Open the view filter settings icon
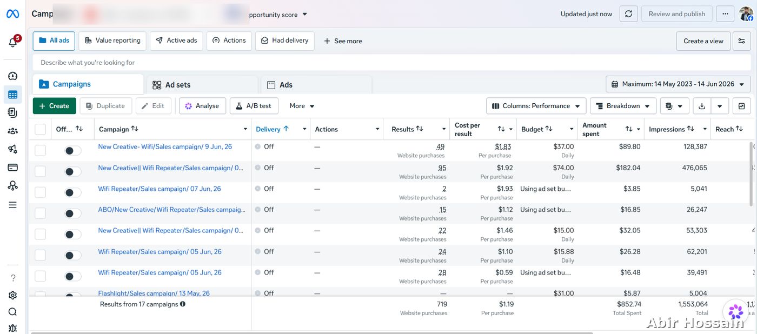 (x=741, y=41)
